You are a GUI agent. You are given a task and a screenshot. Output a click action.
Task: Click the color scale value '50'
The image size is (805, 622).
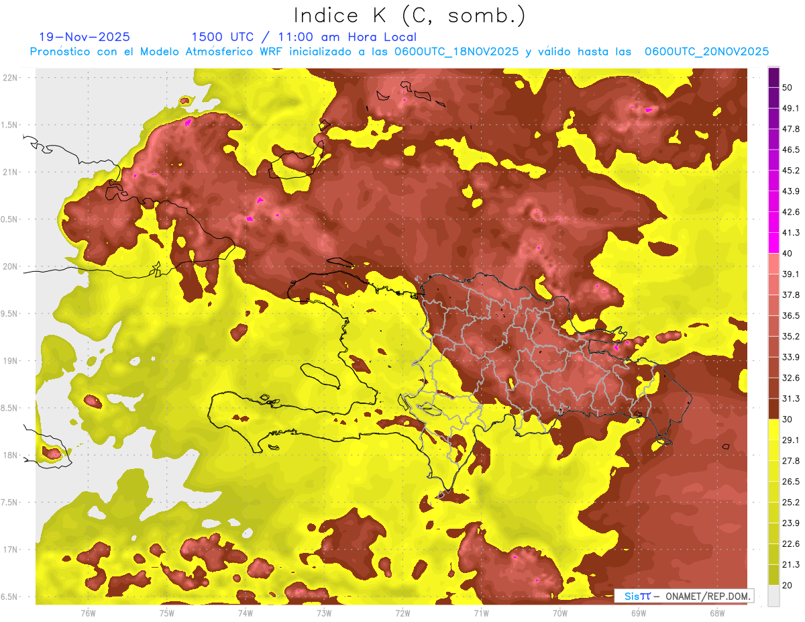pos(789,87)
